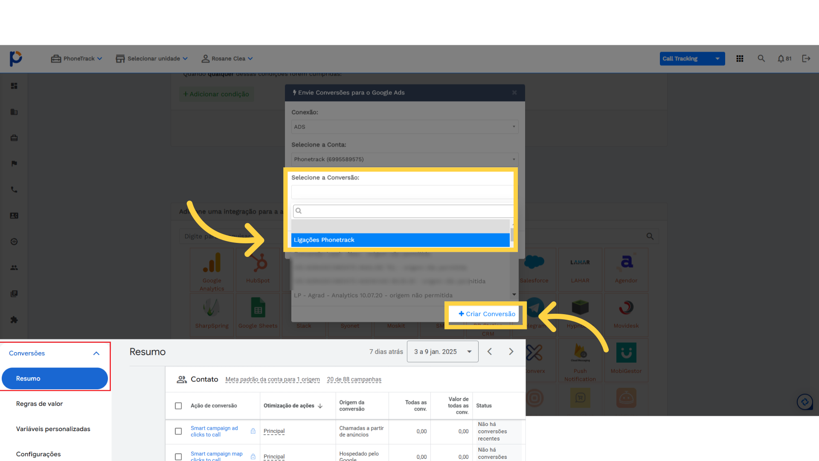This screenshot has width=819, height=461.
Task: Select the Google Analytics integration
Action: coord(212,270)
